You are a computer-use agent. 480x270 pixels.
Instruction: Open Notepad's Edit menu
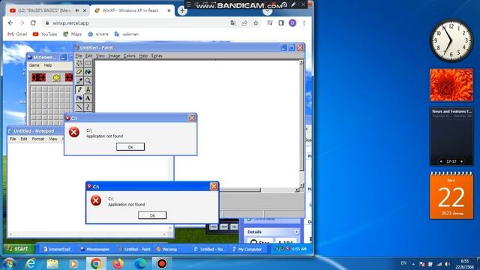click(x=24, y=139)
